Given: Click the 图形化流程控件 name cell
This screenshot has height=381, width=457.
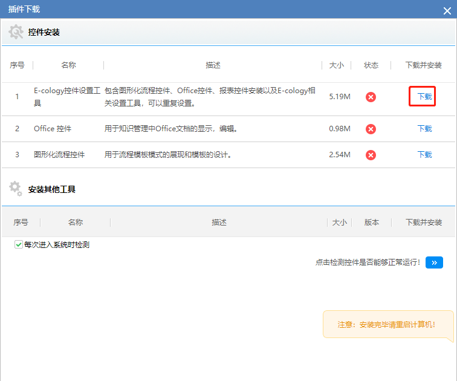Looking at the screenshot, I should [59, 154].
